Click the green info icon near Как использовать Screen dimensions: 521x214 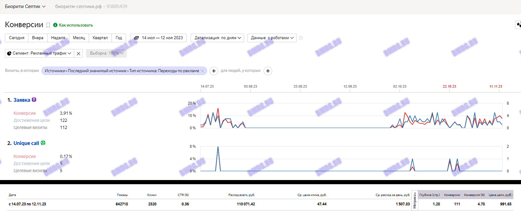pyautogui.click(x=55, y=25)
